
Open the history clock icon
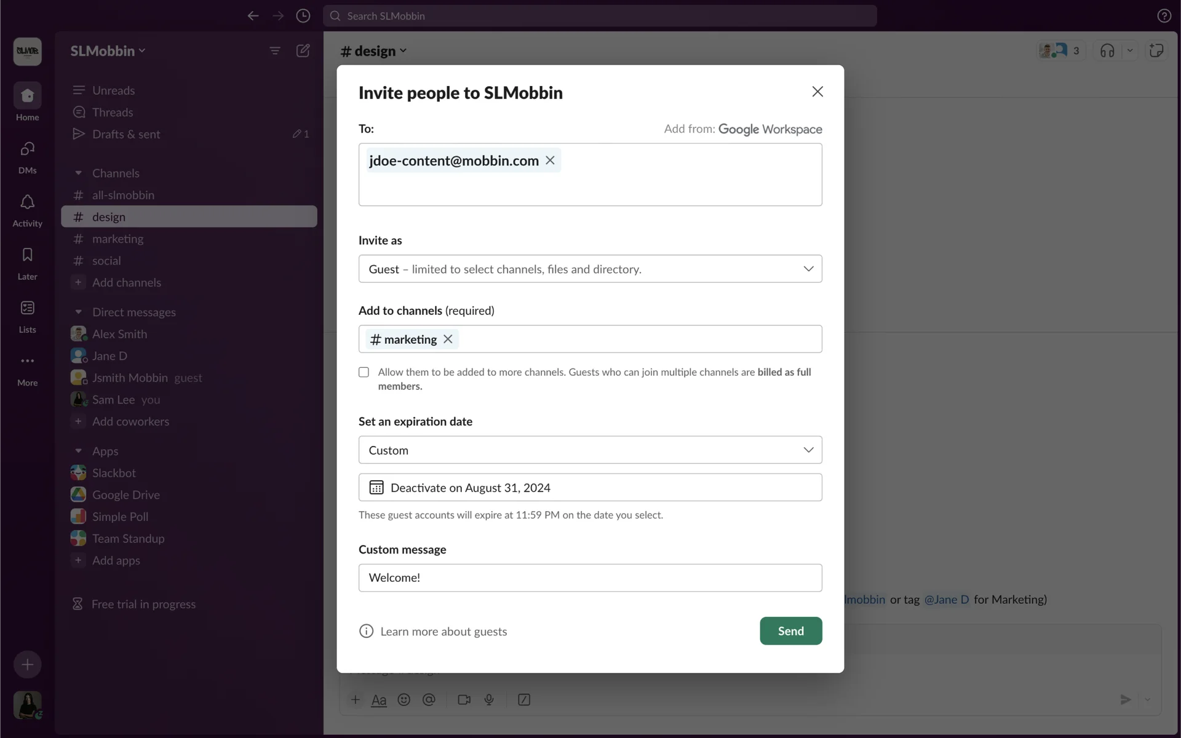pos(303,16)
